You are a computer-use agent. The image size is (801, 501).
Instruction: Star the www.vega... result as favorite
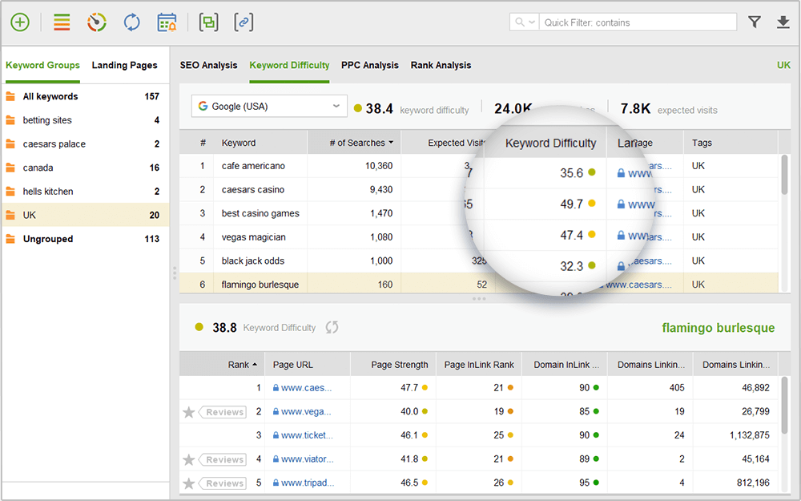click(x=189, y=411)
